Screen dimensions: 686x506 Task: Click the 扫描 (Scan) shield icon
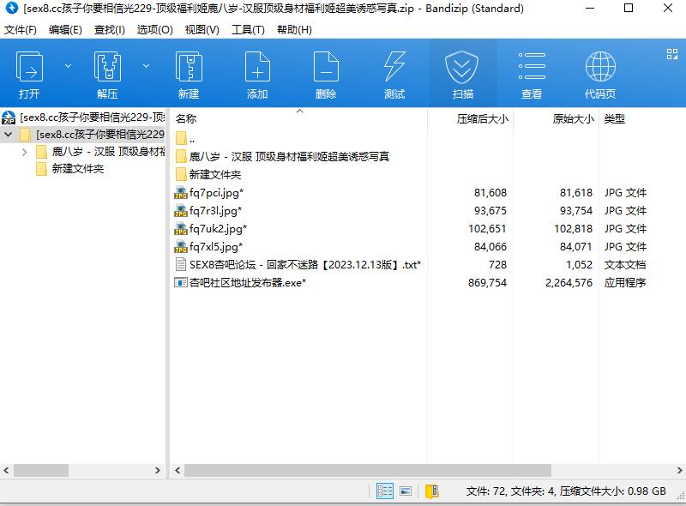pyautogui.click(x=462, y=68)
